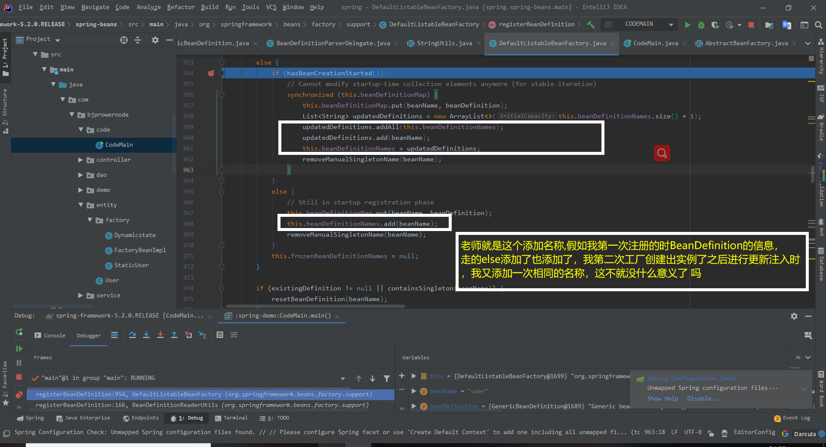Click collapse all icon in Project panel

[138, 40]
